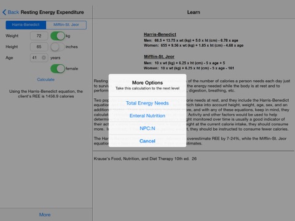295x221 pixels.
Task: Choose NPC:N in More Options
Action: [x=147, y=128]
